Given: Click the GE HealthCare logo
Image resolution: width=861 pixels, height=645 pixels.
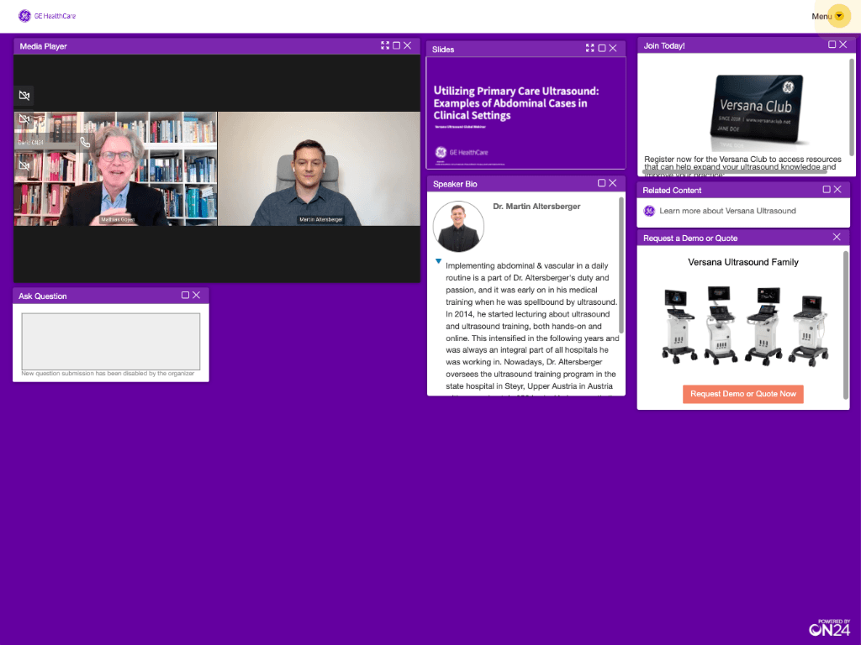Looking at the screenshot, I should tap(47, 16).
